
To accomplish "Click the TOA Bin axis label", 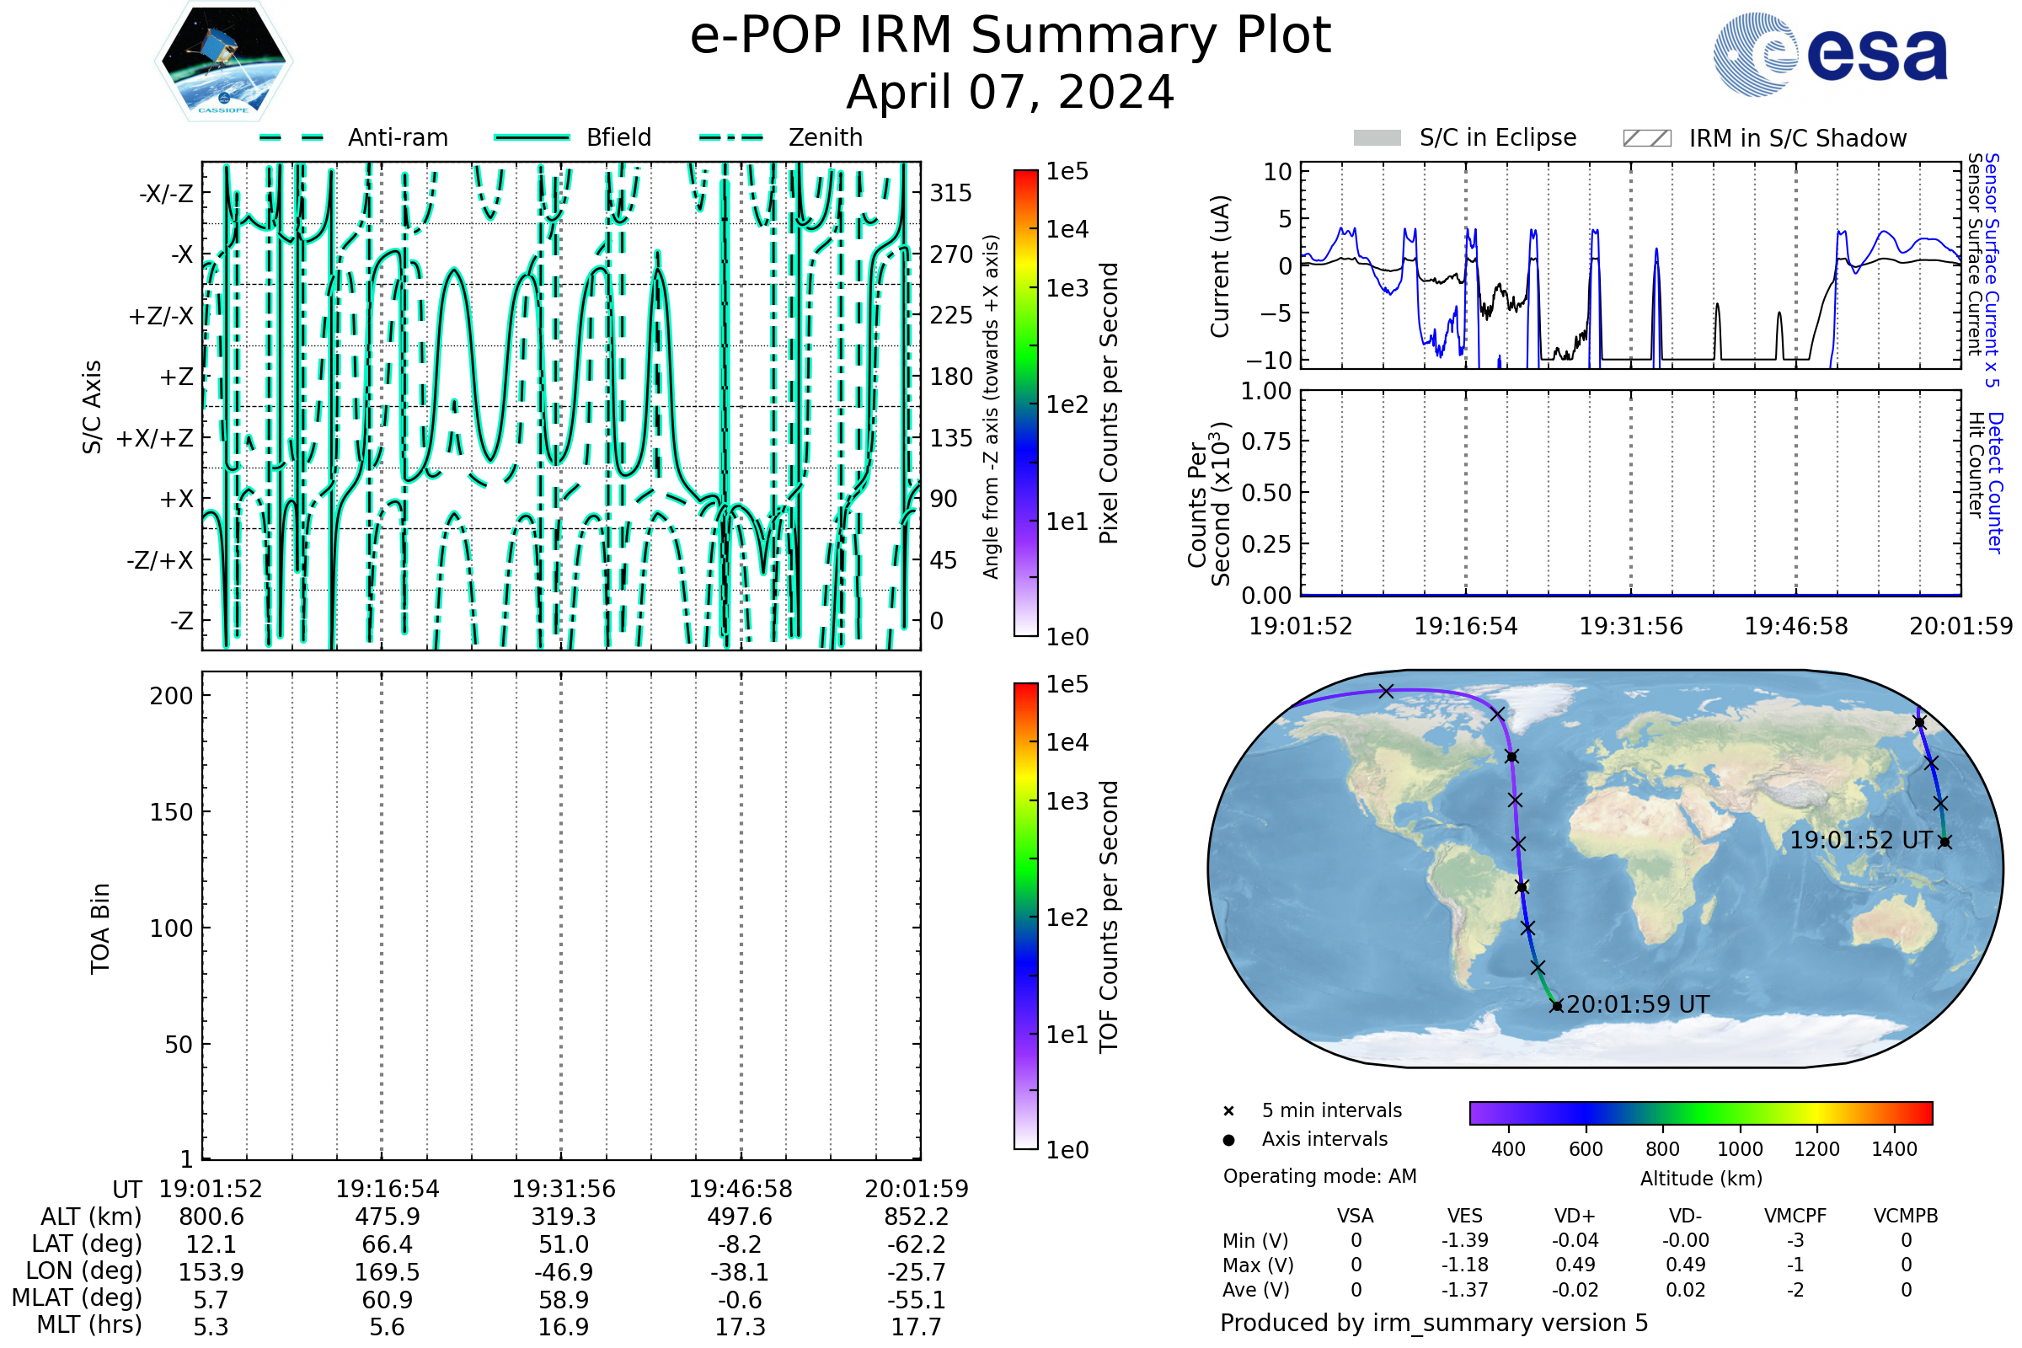I will [x=99, y=928].
